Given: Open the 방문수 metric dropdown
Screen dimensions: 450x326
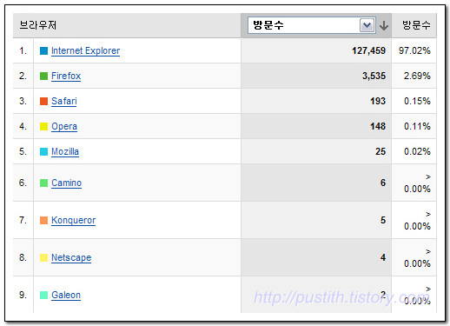Looking at the screenshot, I should pos(312,25).
